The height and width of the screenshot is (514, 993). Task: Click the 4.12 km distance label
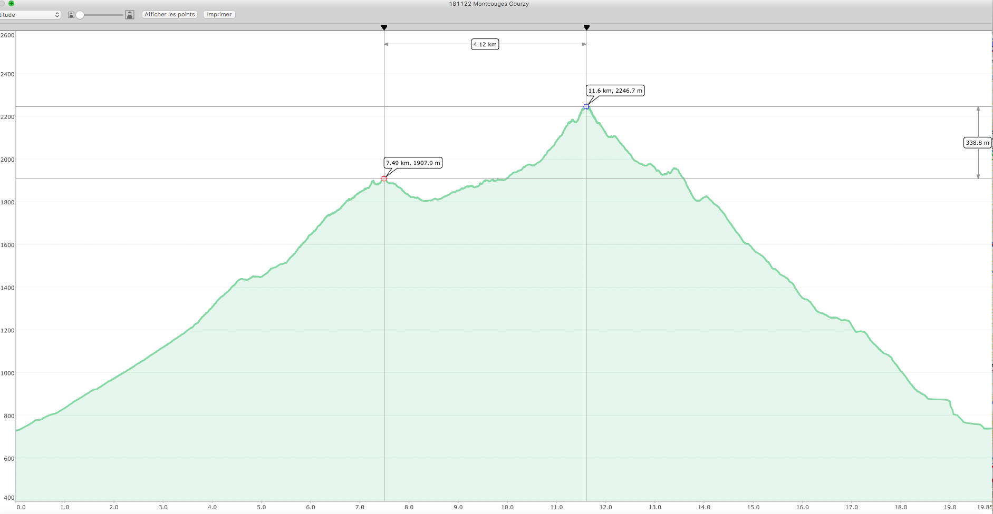485,45
